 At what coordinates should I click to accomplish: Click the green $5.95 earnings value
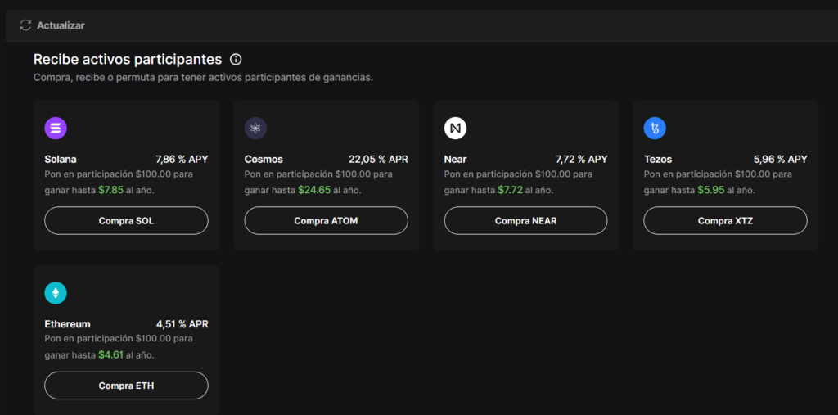pos(710,190)
